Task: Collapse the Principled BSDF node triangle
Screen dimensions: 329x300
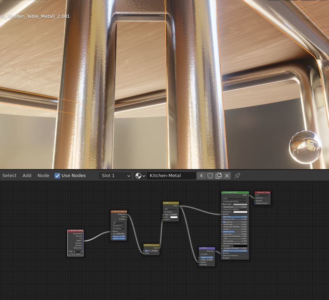Action: tap(223, 192)
